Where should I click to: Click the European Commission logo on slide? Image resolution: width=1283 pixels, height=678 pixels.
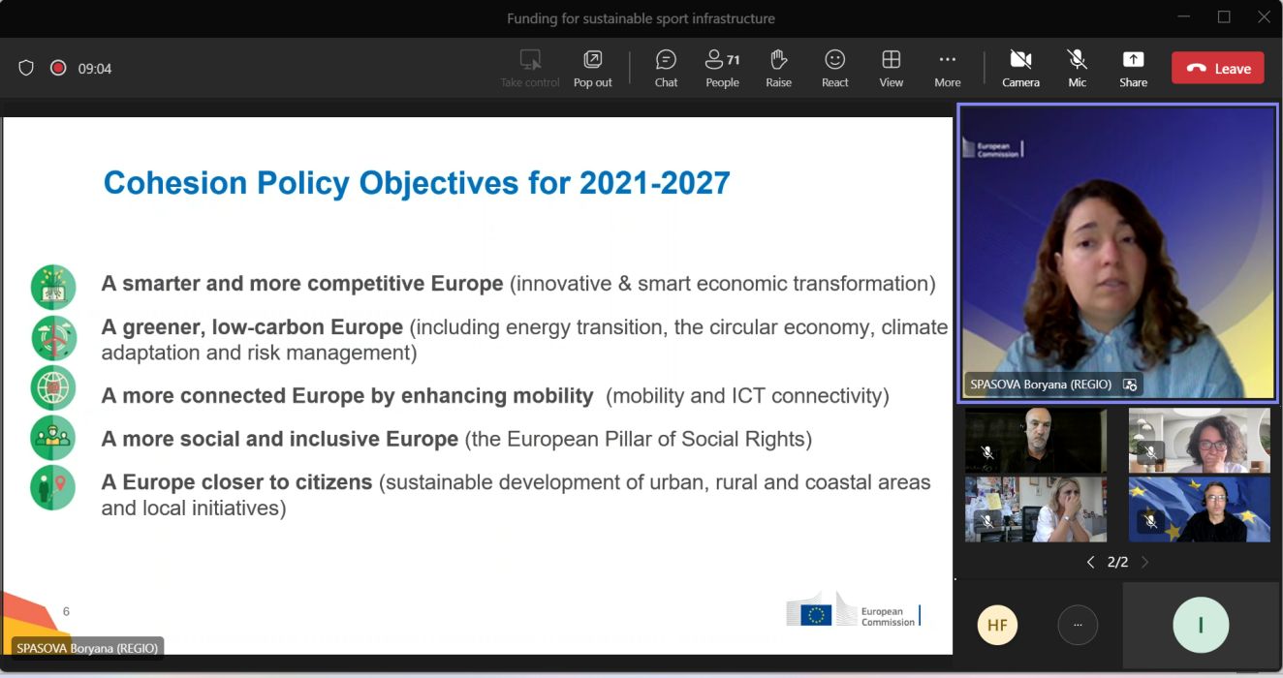click(x=853, y=612)
